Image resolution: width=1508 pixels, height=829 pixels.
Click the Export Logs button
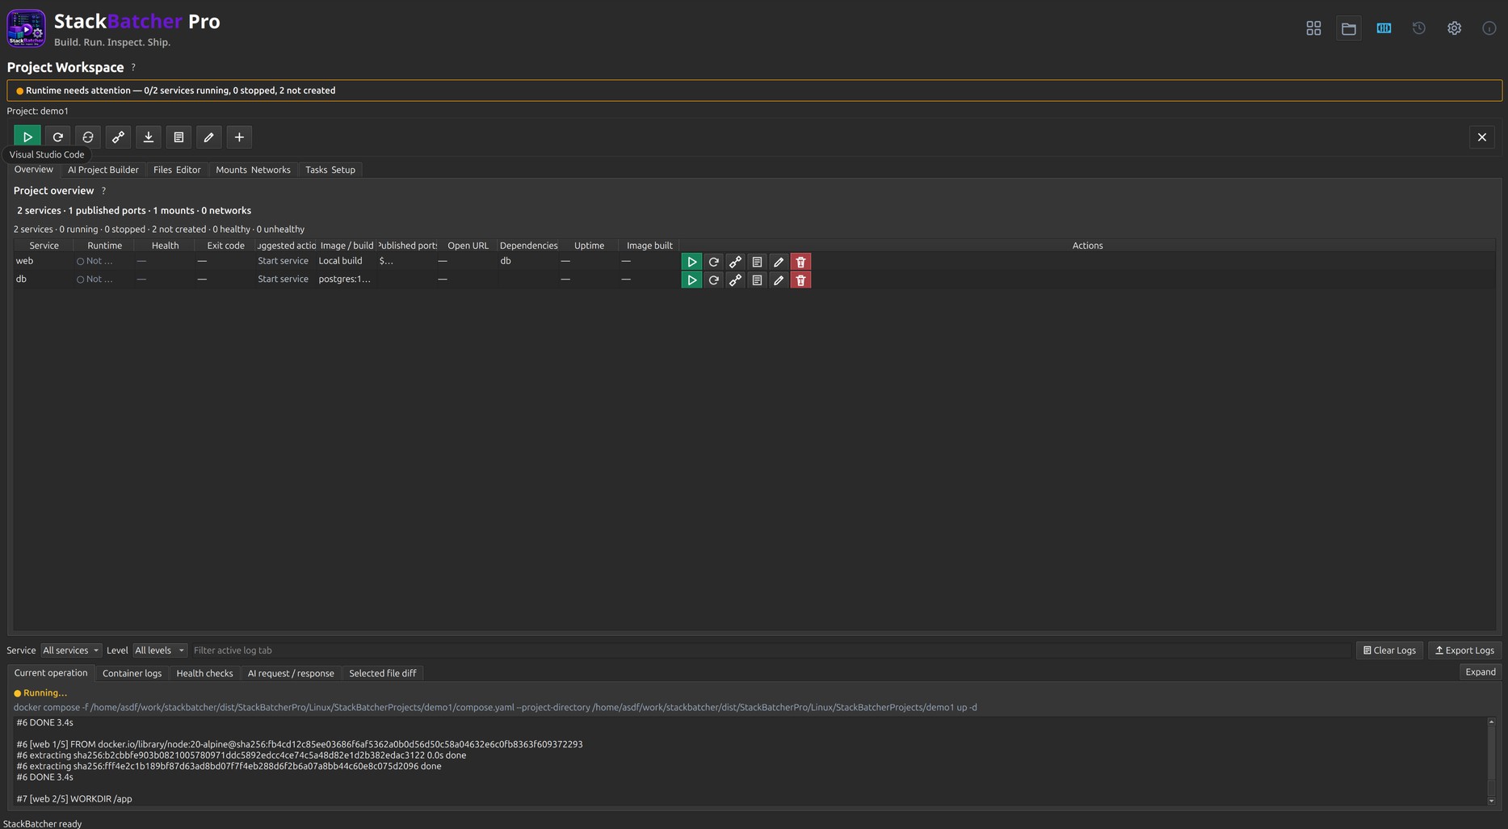click(1465, 650)
